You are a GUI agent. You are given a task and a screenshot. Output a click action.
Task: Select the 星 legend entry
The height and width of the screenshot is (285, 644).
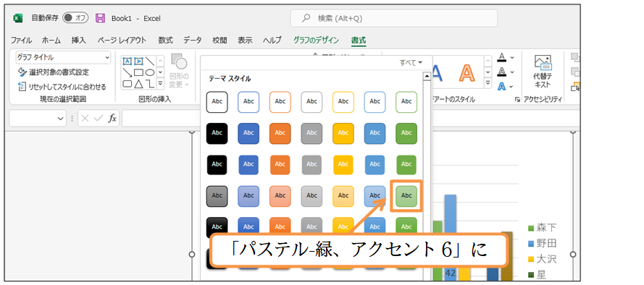tap(538, 274)
